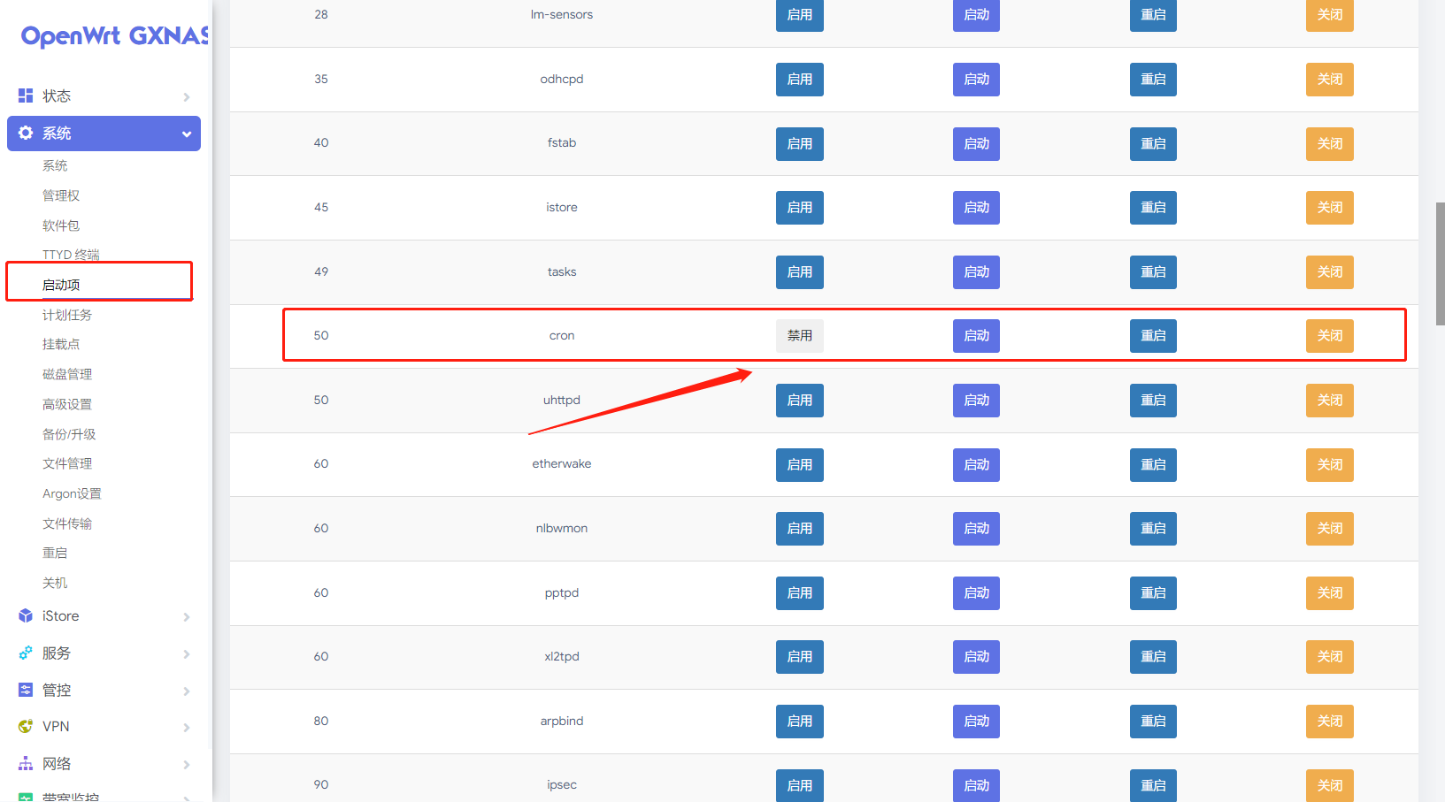Start the fstab service with 启动
Screen dimensions: 1445x802
pos(976,143)
